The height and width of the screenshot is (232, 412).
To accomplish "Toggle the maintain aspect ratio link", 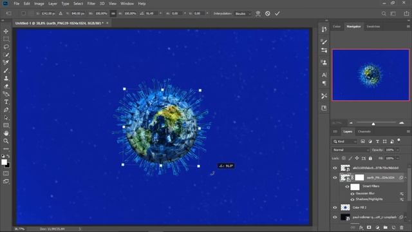I will (113, 14).
